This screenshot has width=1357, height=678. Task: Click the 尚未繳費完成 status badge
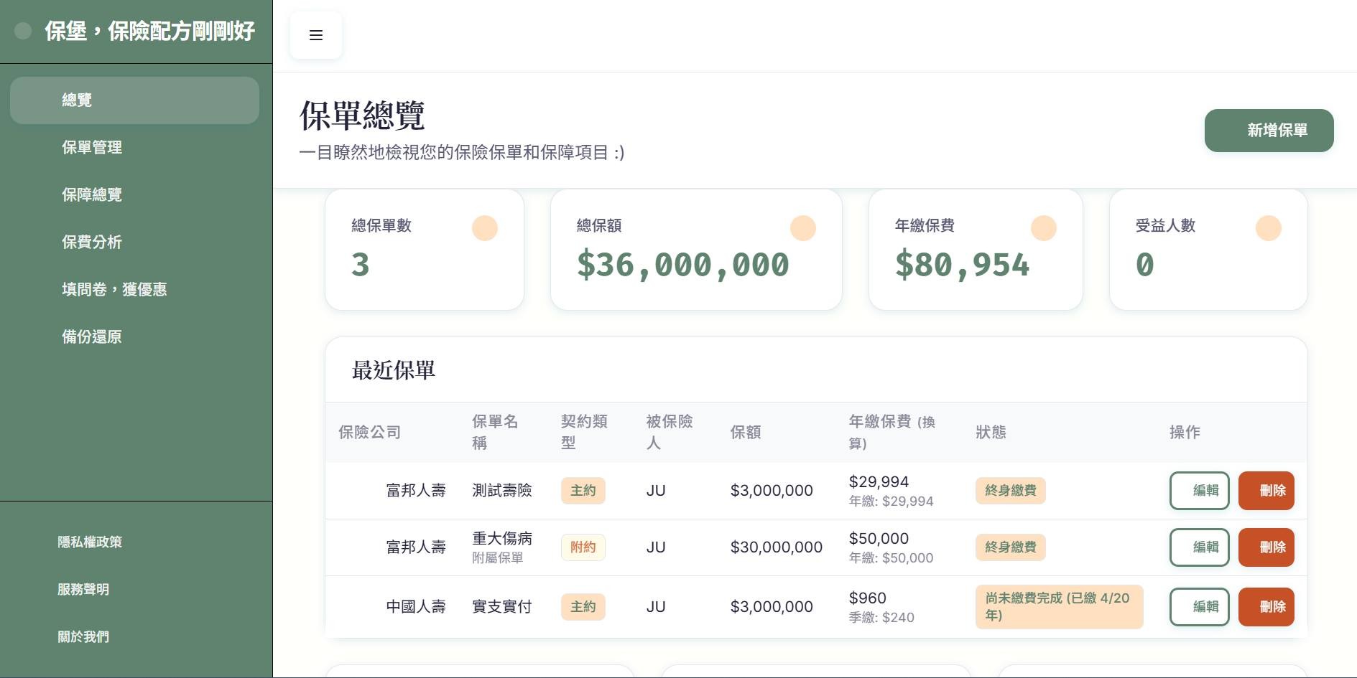click(x=1058, y=607)
